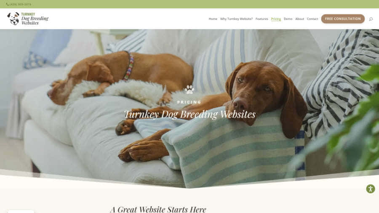Select the Pricing menu item
The image size is (379, 213).
point(276,19)
